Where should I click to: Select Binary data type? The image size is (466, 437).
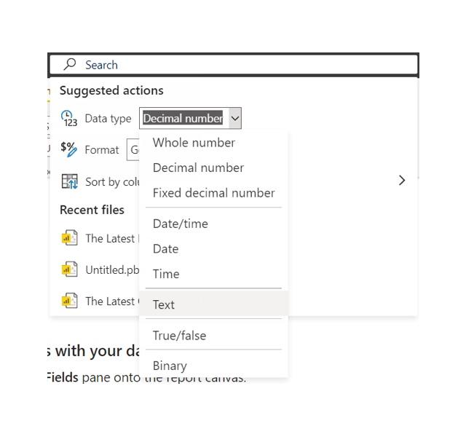pos(213,366)
